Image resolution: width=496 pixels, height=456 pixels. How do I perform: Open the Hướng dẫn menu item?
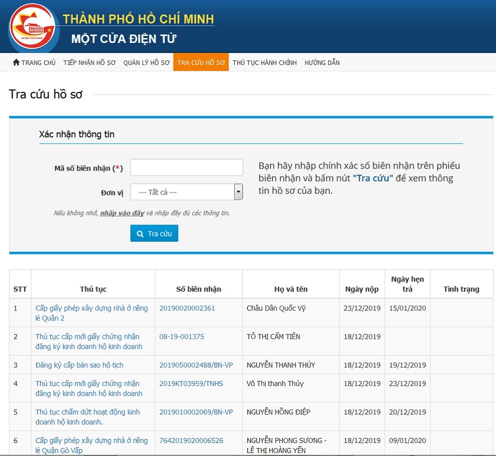click(322, 62)
